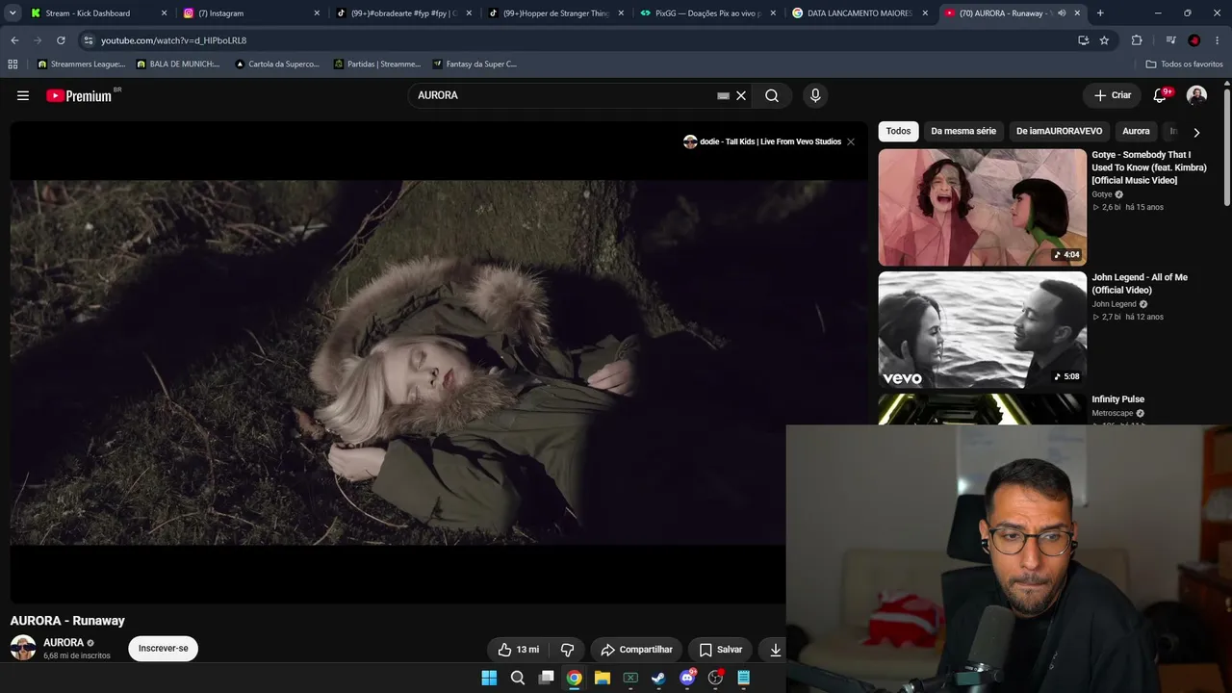The image size is (1232, 693).
Task: Open John Legend All of Me thumbnail
Action: [982, 330]
